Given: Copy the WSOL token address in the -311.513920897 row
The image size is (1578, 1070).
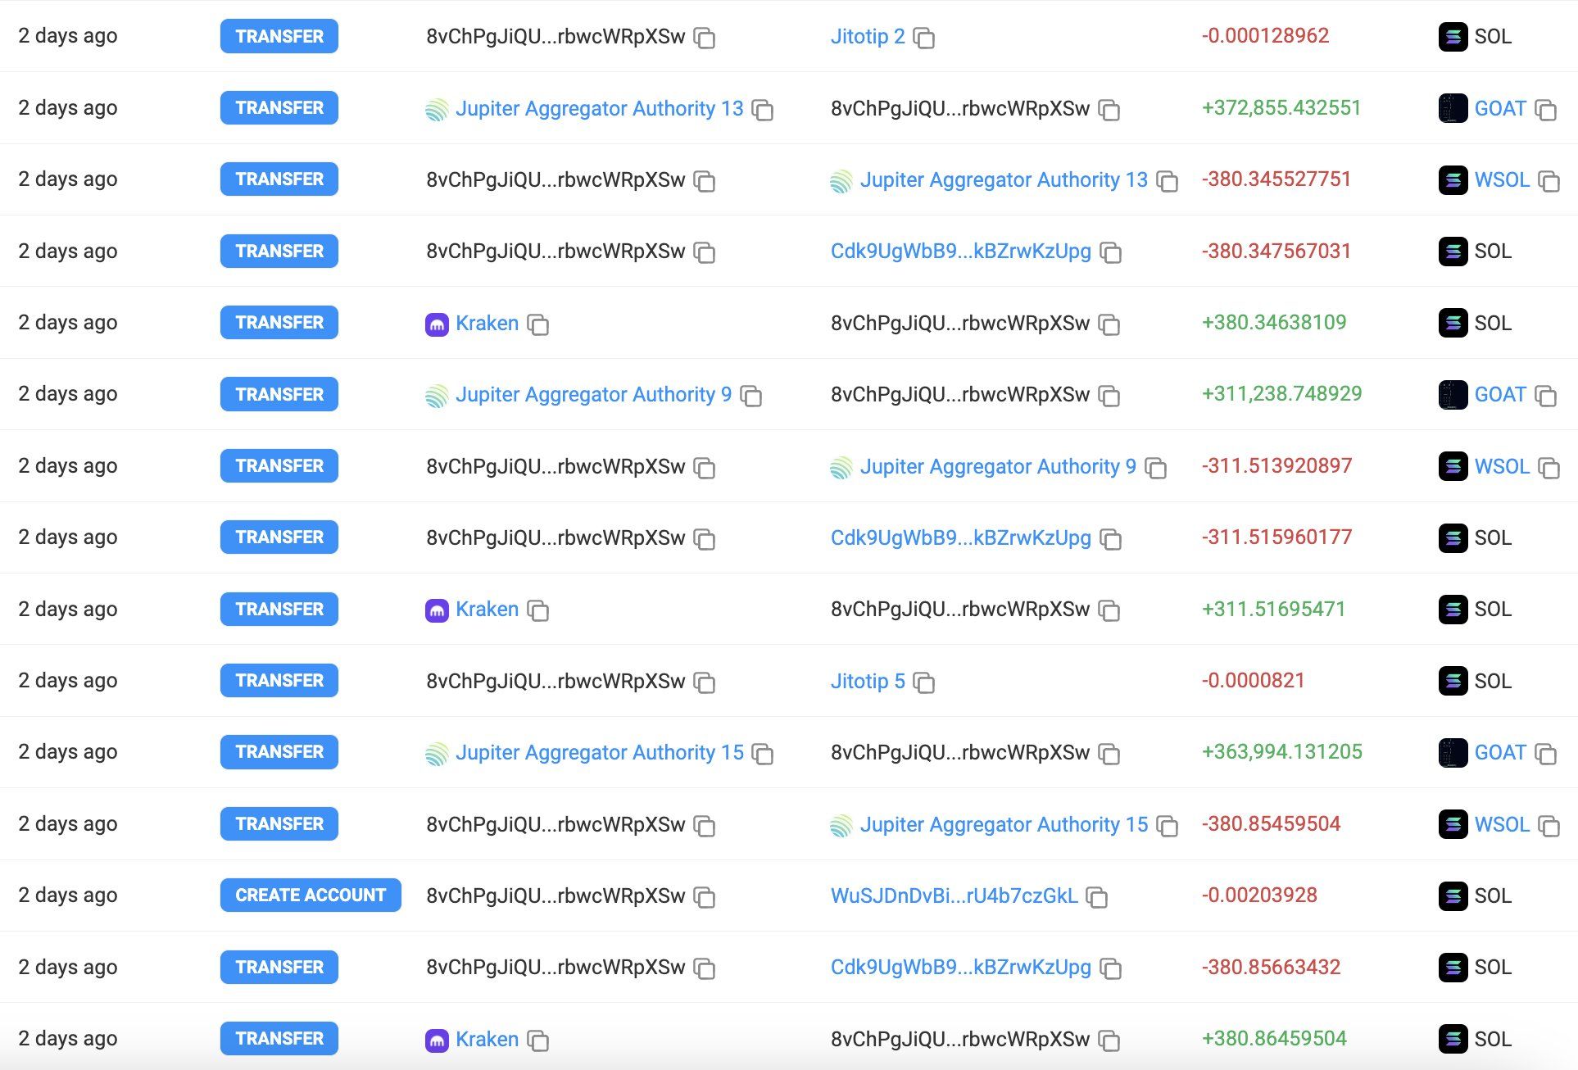Looking at the screenshot, I should [x=1549, y=468].
